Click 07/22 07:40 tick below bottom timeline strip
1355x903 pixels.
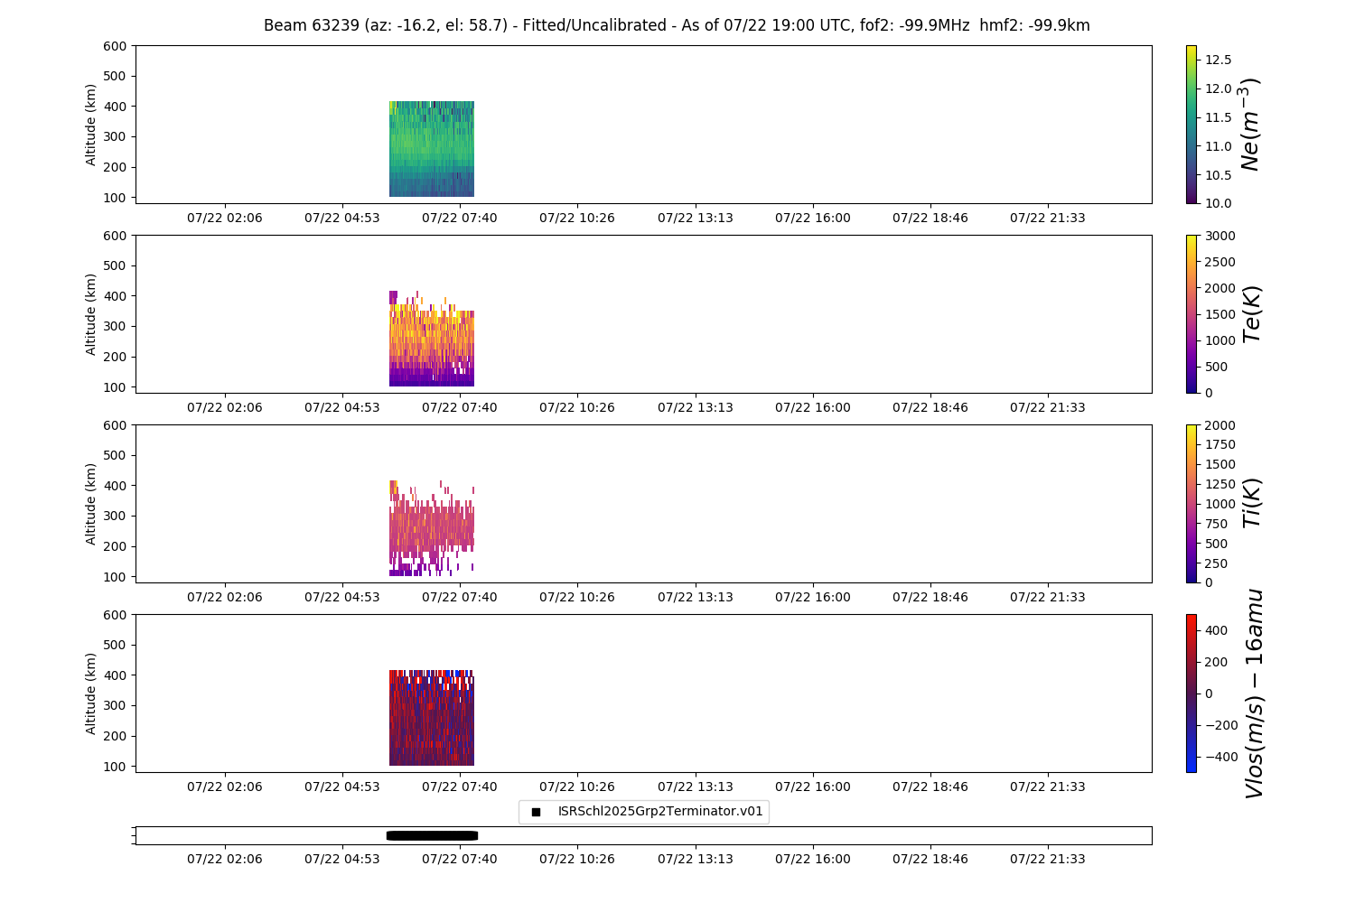459,859
